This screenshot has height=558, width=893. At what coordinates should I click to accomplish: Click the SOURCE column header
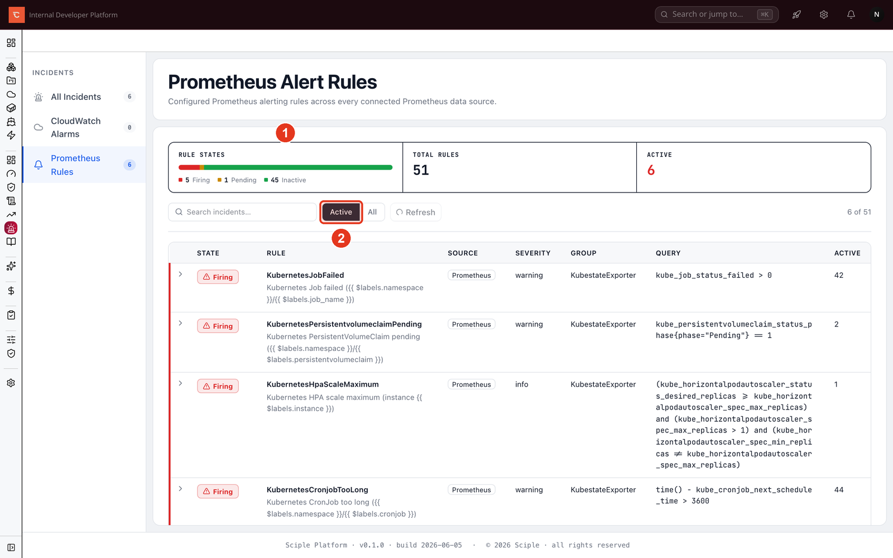tap(463, 253)
